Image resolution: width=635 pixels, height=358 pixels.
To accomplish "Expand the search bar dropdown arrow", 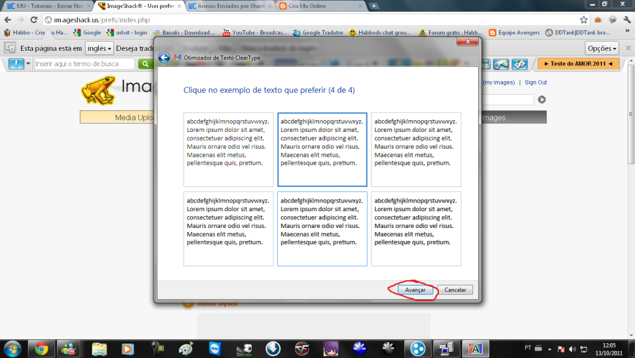I will [x=28, y=63].
